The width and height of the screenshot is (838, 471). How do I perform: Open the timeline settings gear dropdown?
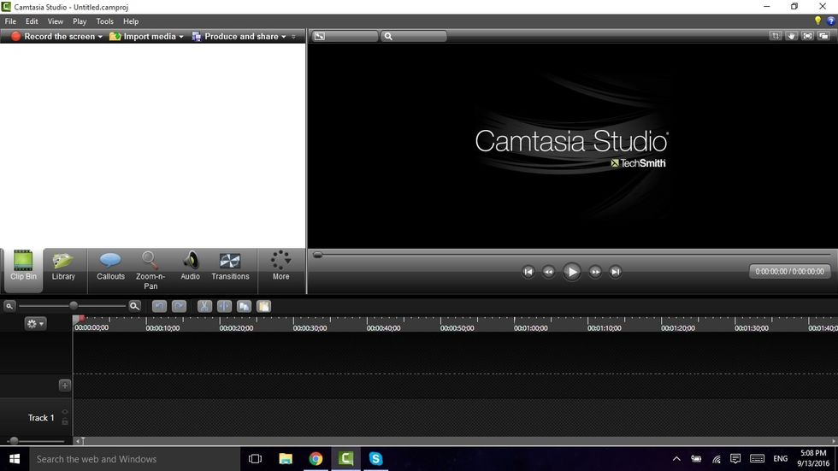pyautogui.click(x=35, y=324)
